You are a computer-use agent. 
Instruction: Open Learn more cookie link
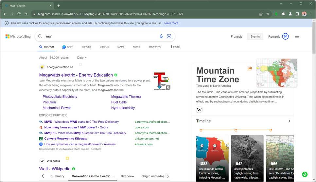(171, 23)
